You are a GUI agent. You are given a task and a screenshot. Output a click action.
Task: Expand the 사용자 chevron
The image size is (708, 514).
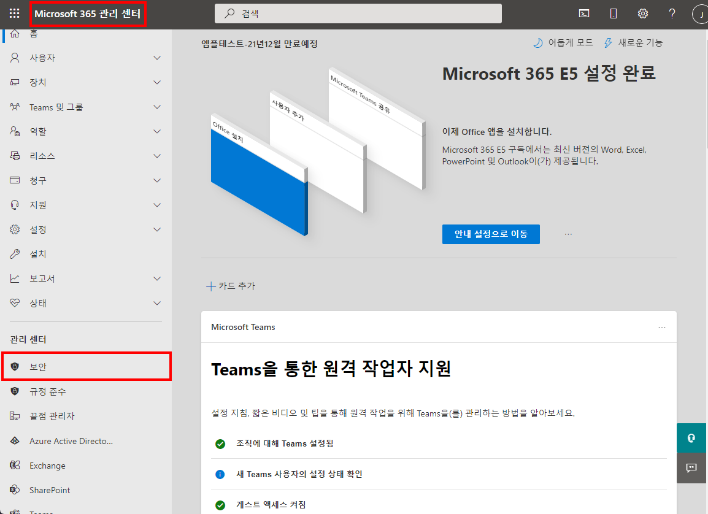coord(157,58)
